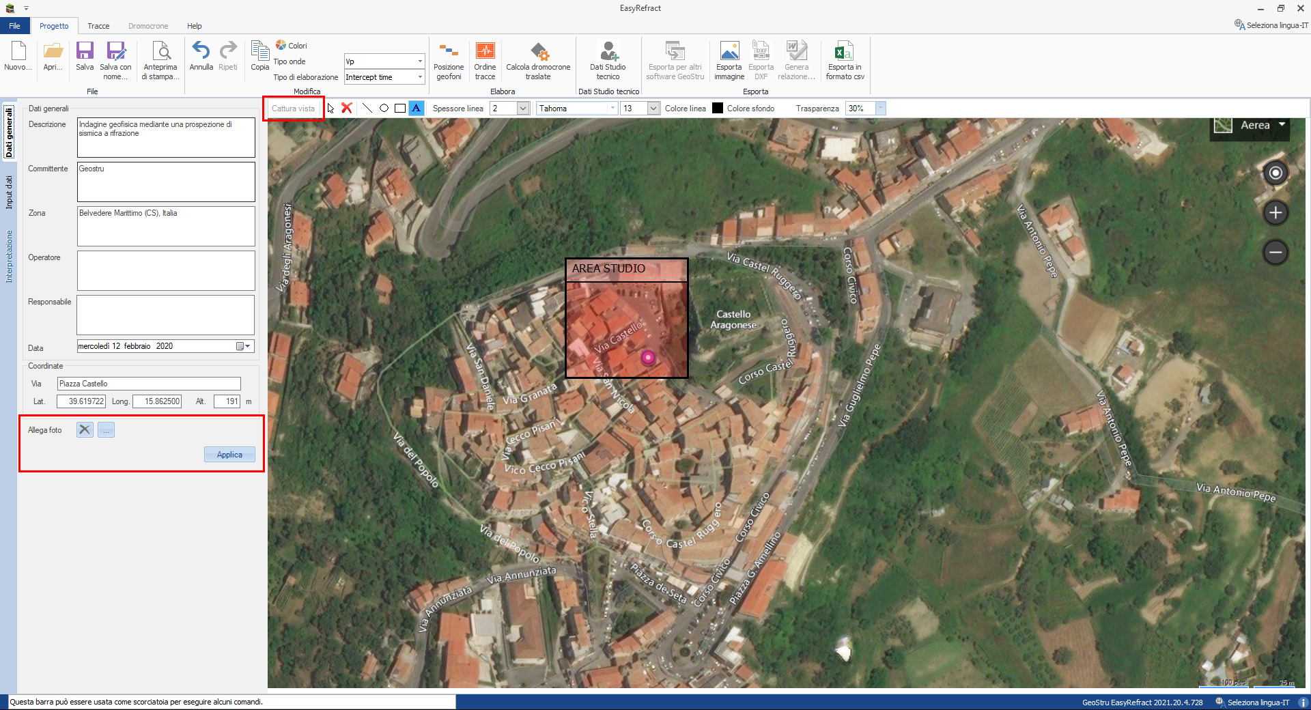Click Cattura vista button
1311x710 pixels.
tap(294, 108)
